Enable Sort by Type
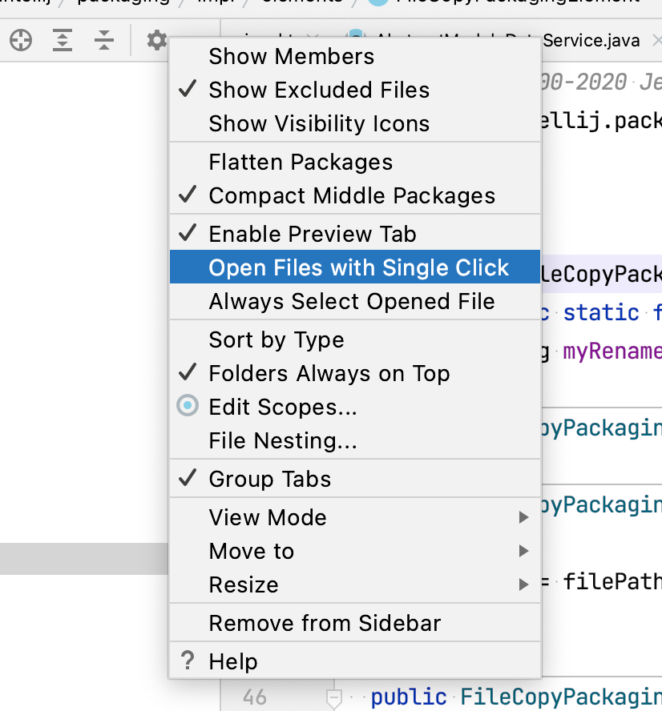This screenshot has width=662, height=711. click(277, 340)
